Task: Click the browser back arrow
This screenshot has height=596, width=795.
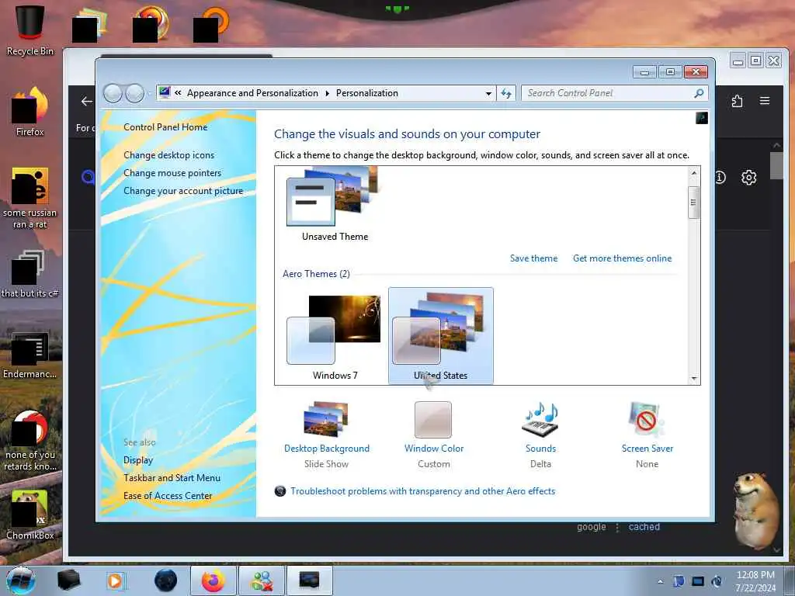Action: click(x=87, y=102)
